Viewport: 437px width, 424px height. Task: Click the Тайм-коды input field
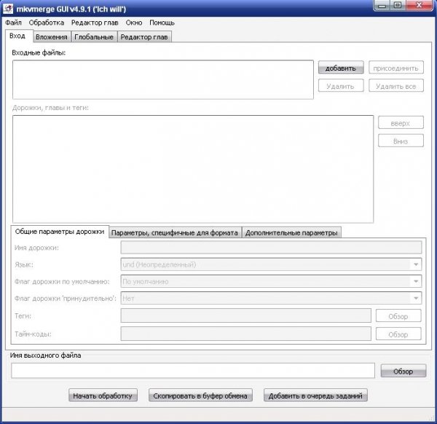(246, 334)
